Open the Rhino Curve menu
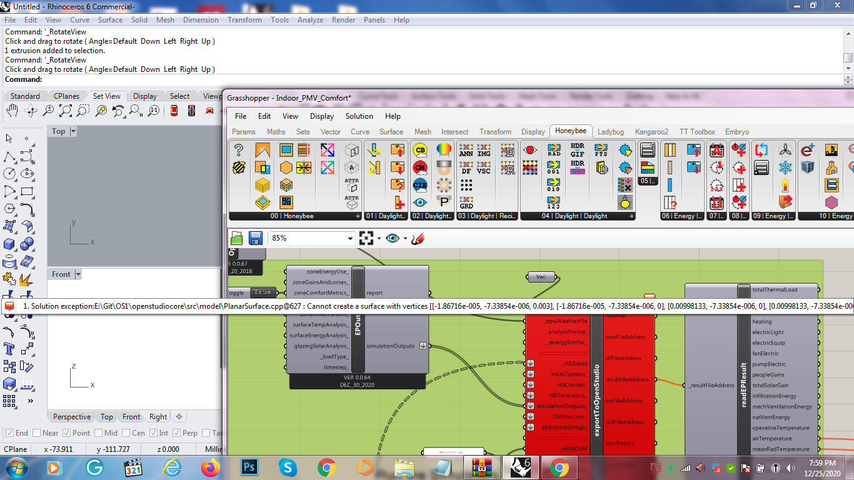The width and height of the screenshot is (854, 480). (79, 20)
